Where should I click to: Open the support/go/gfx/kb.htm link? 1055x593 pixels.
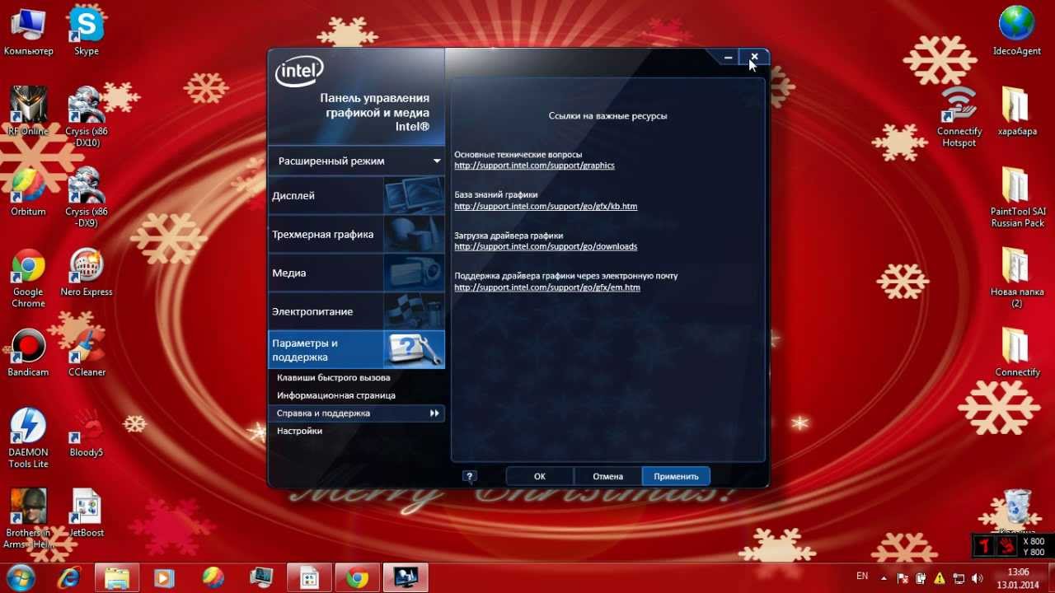[x=546, y=206]
